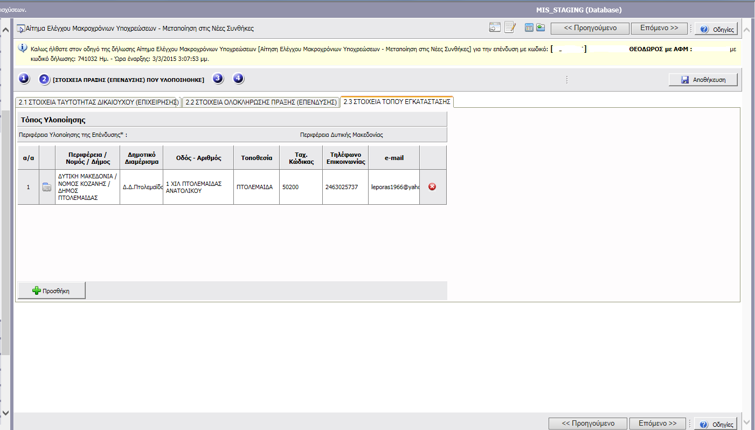Screen dimensions: 755x430
Task: Click the bottom << Προηγούμενο button
Action: 588,424
